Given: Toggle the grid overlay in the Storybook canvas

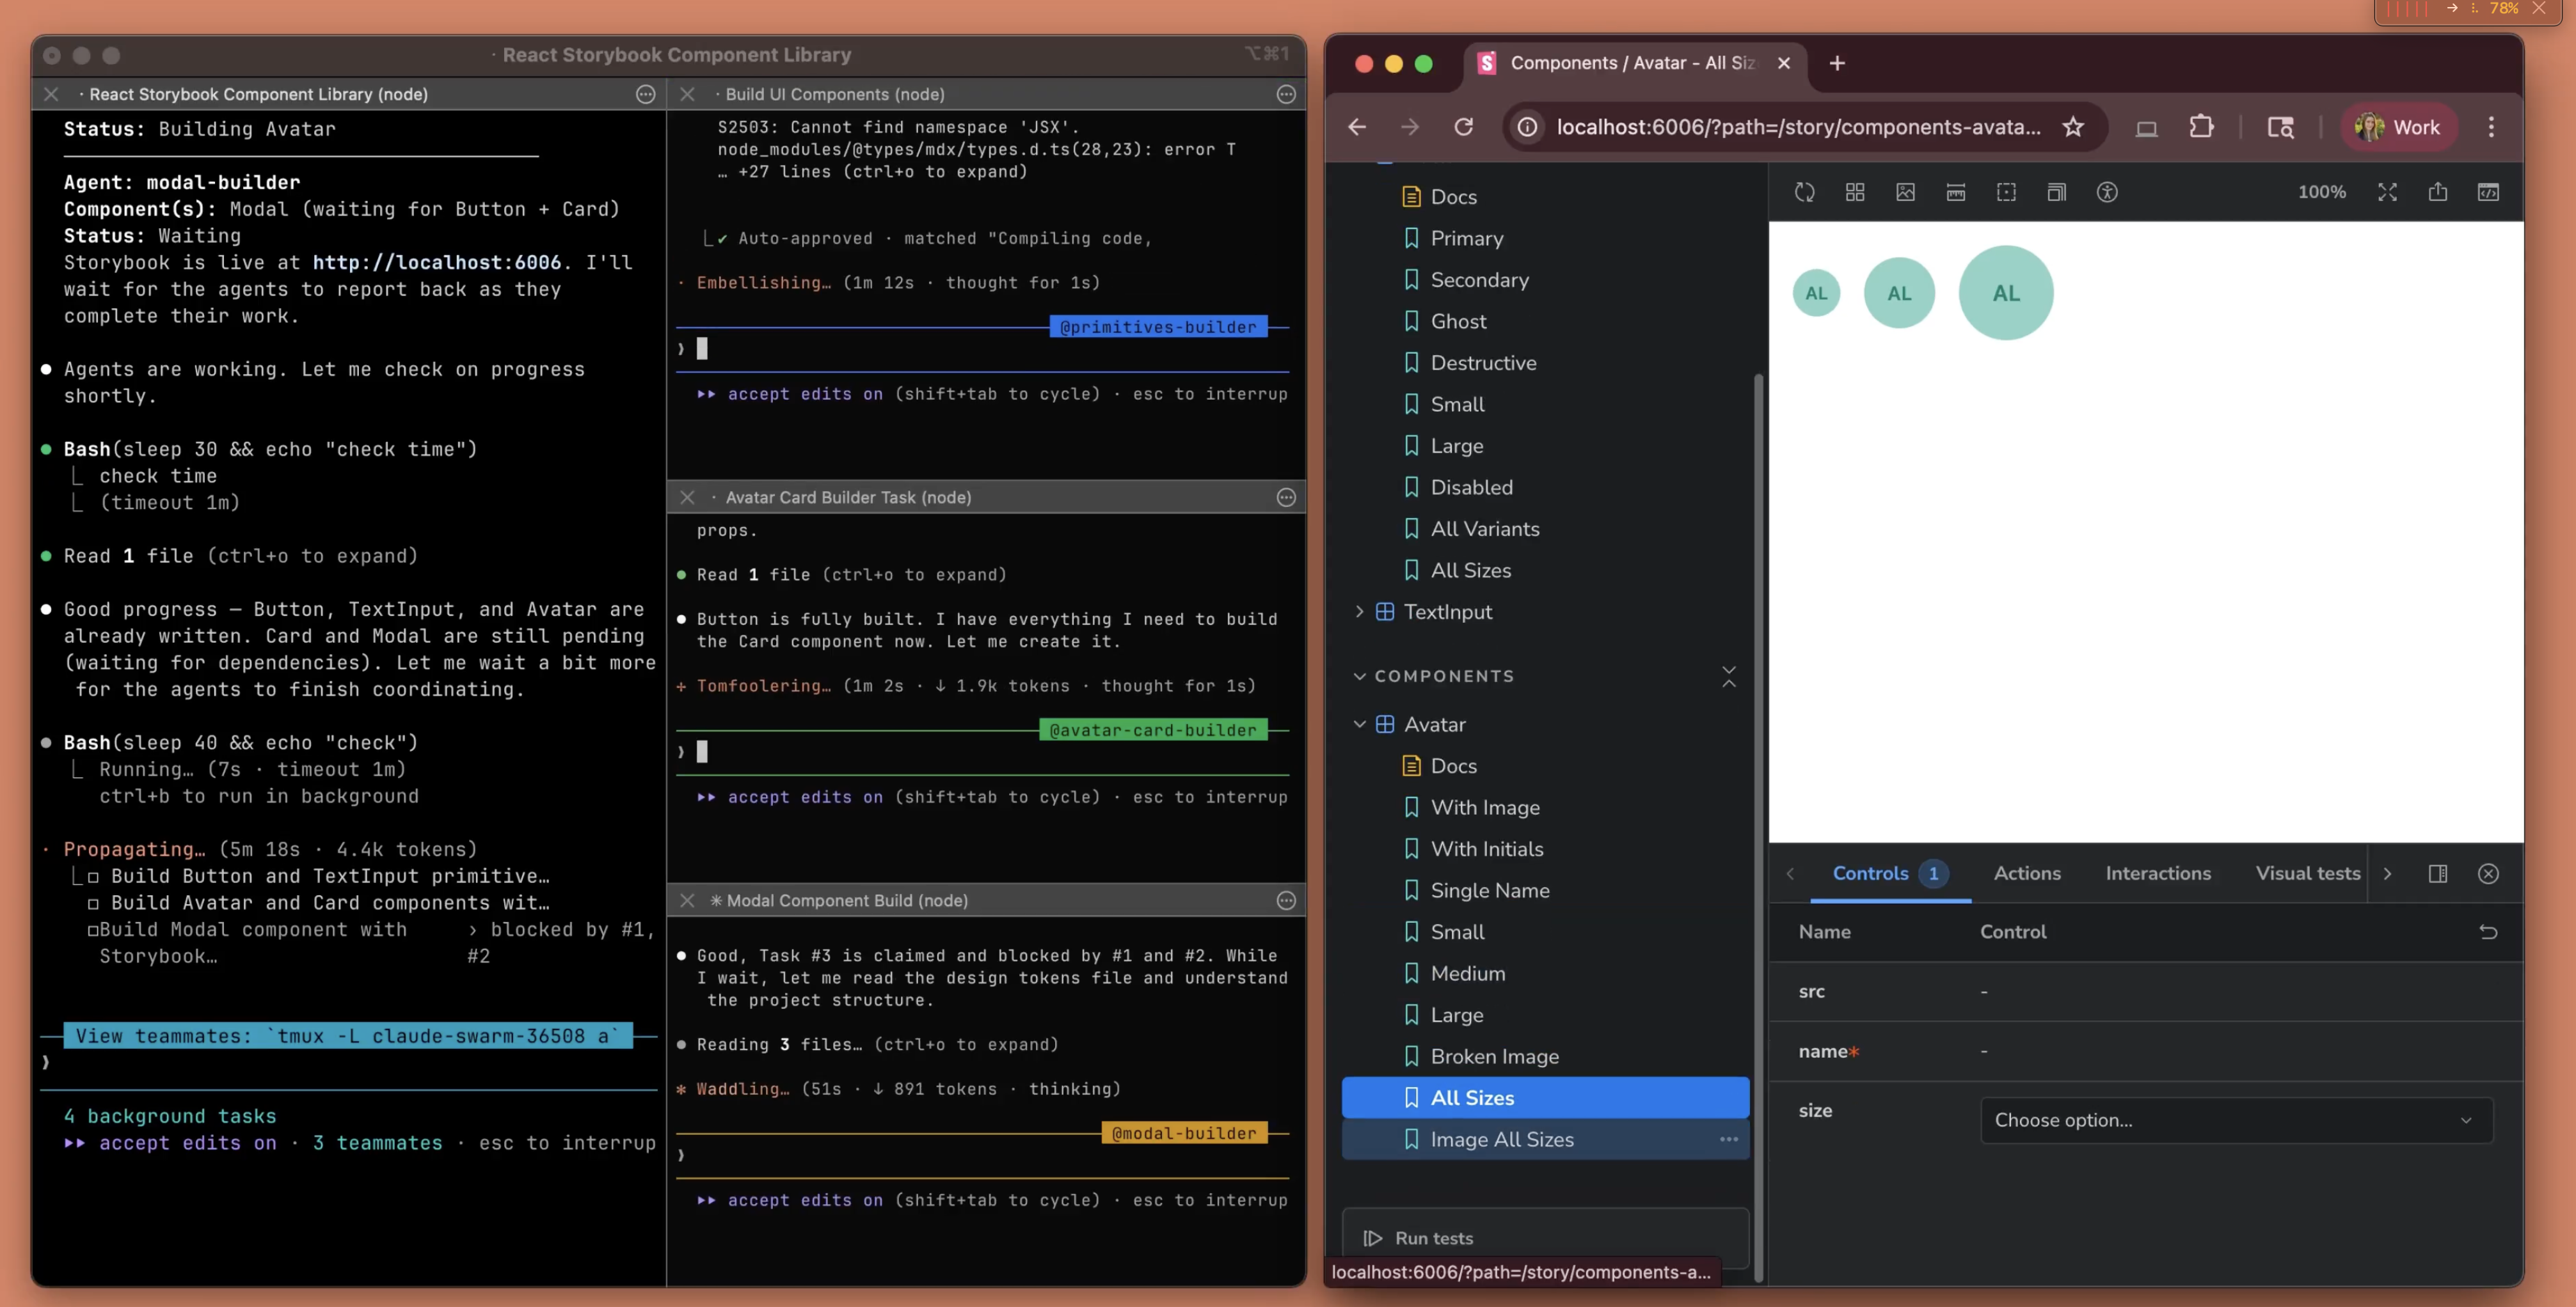Looking at the screenshot, I should coord(1855,192).
